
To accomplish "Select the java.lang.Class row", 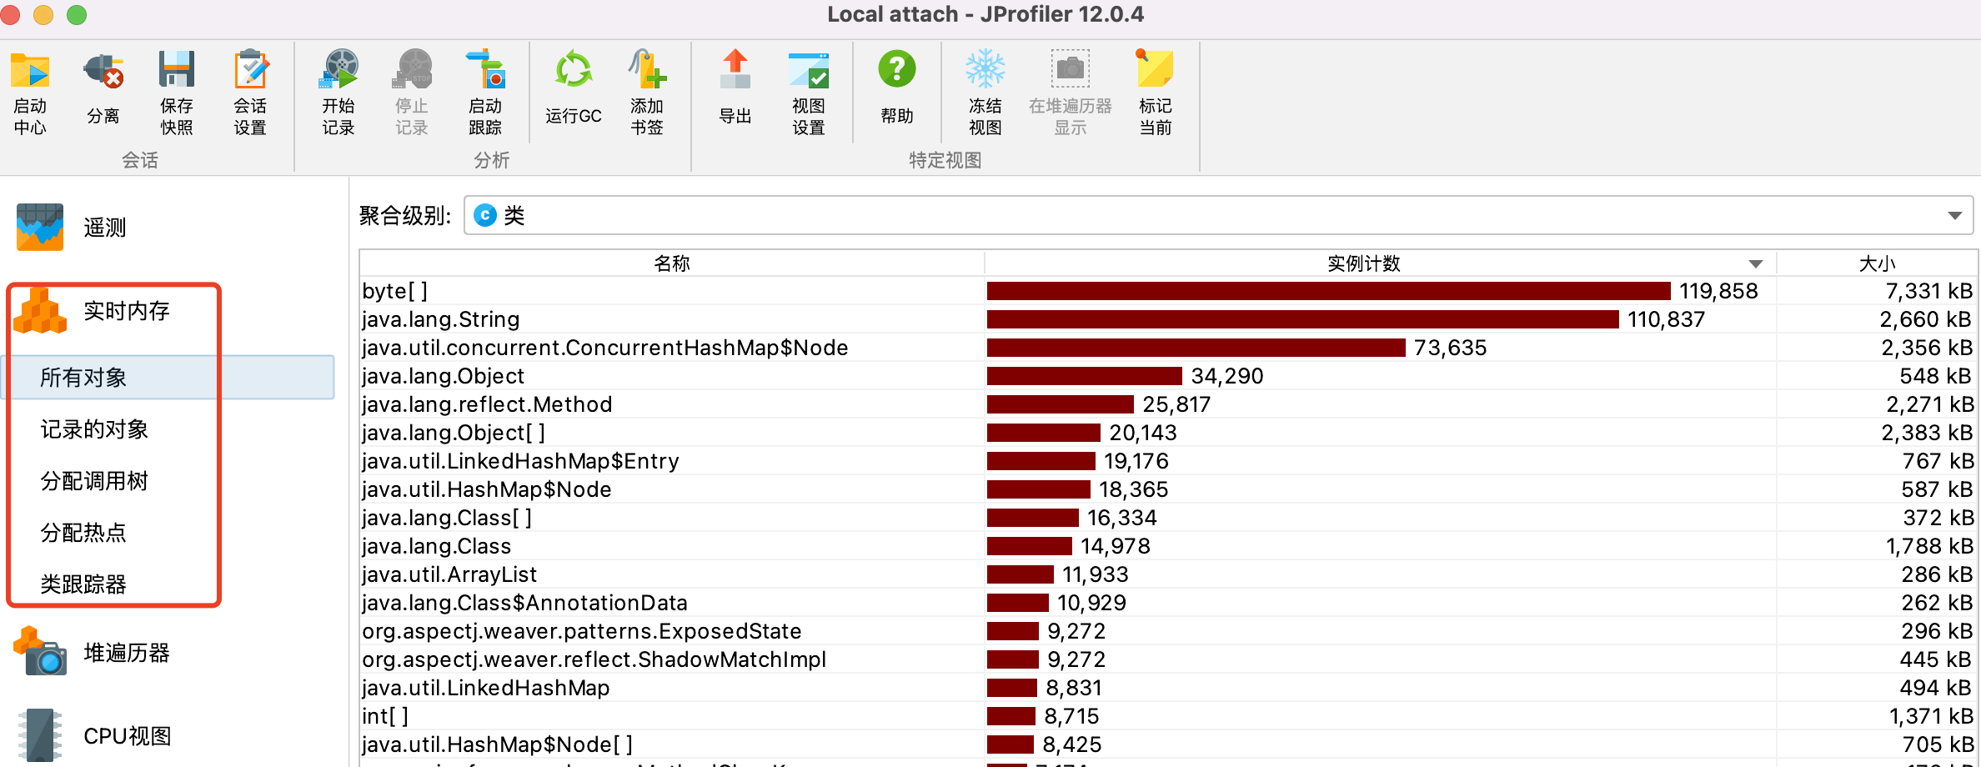I will (1168, 546).
